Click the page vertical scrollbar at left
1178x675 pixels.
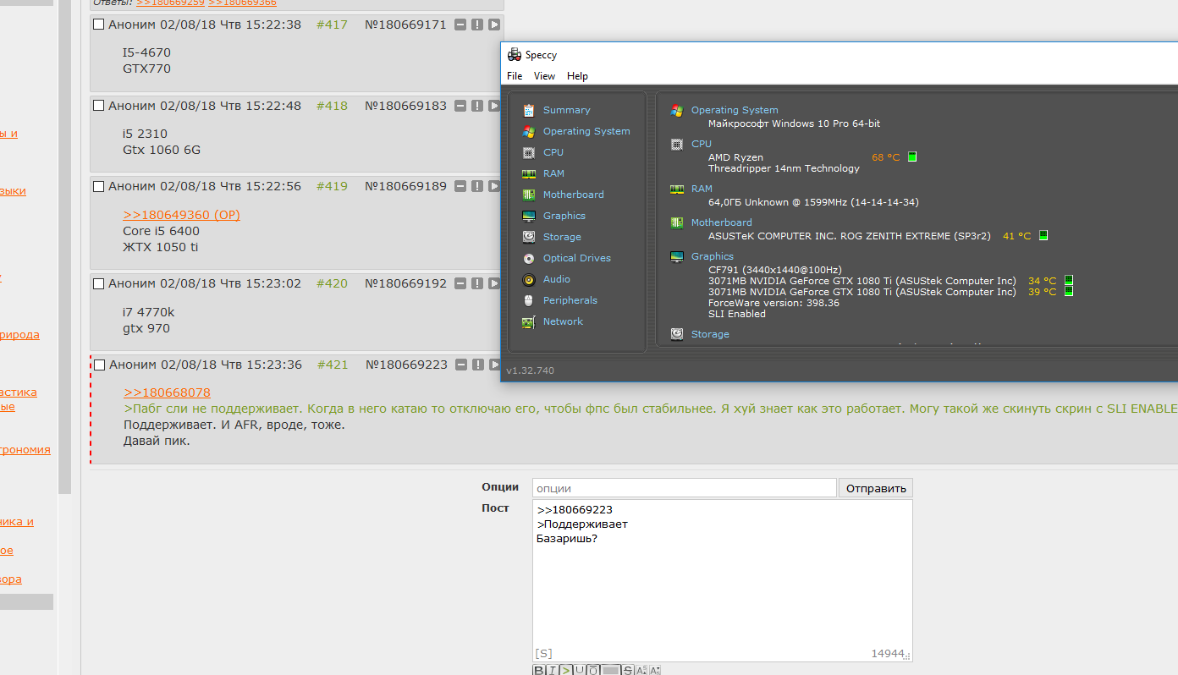click(64, 245)
